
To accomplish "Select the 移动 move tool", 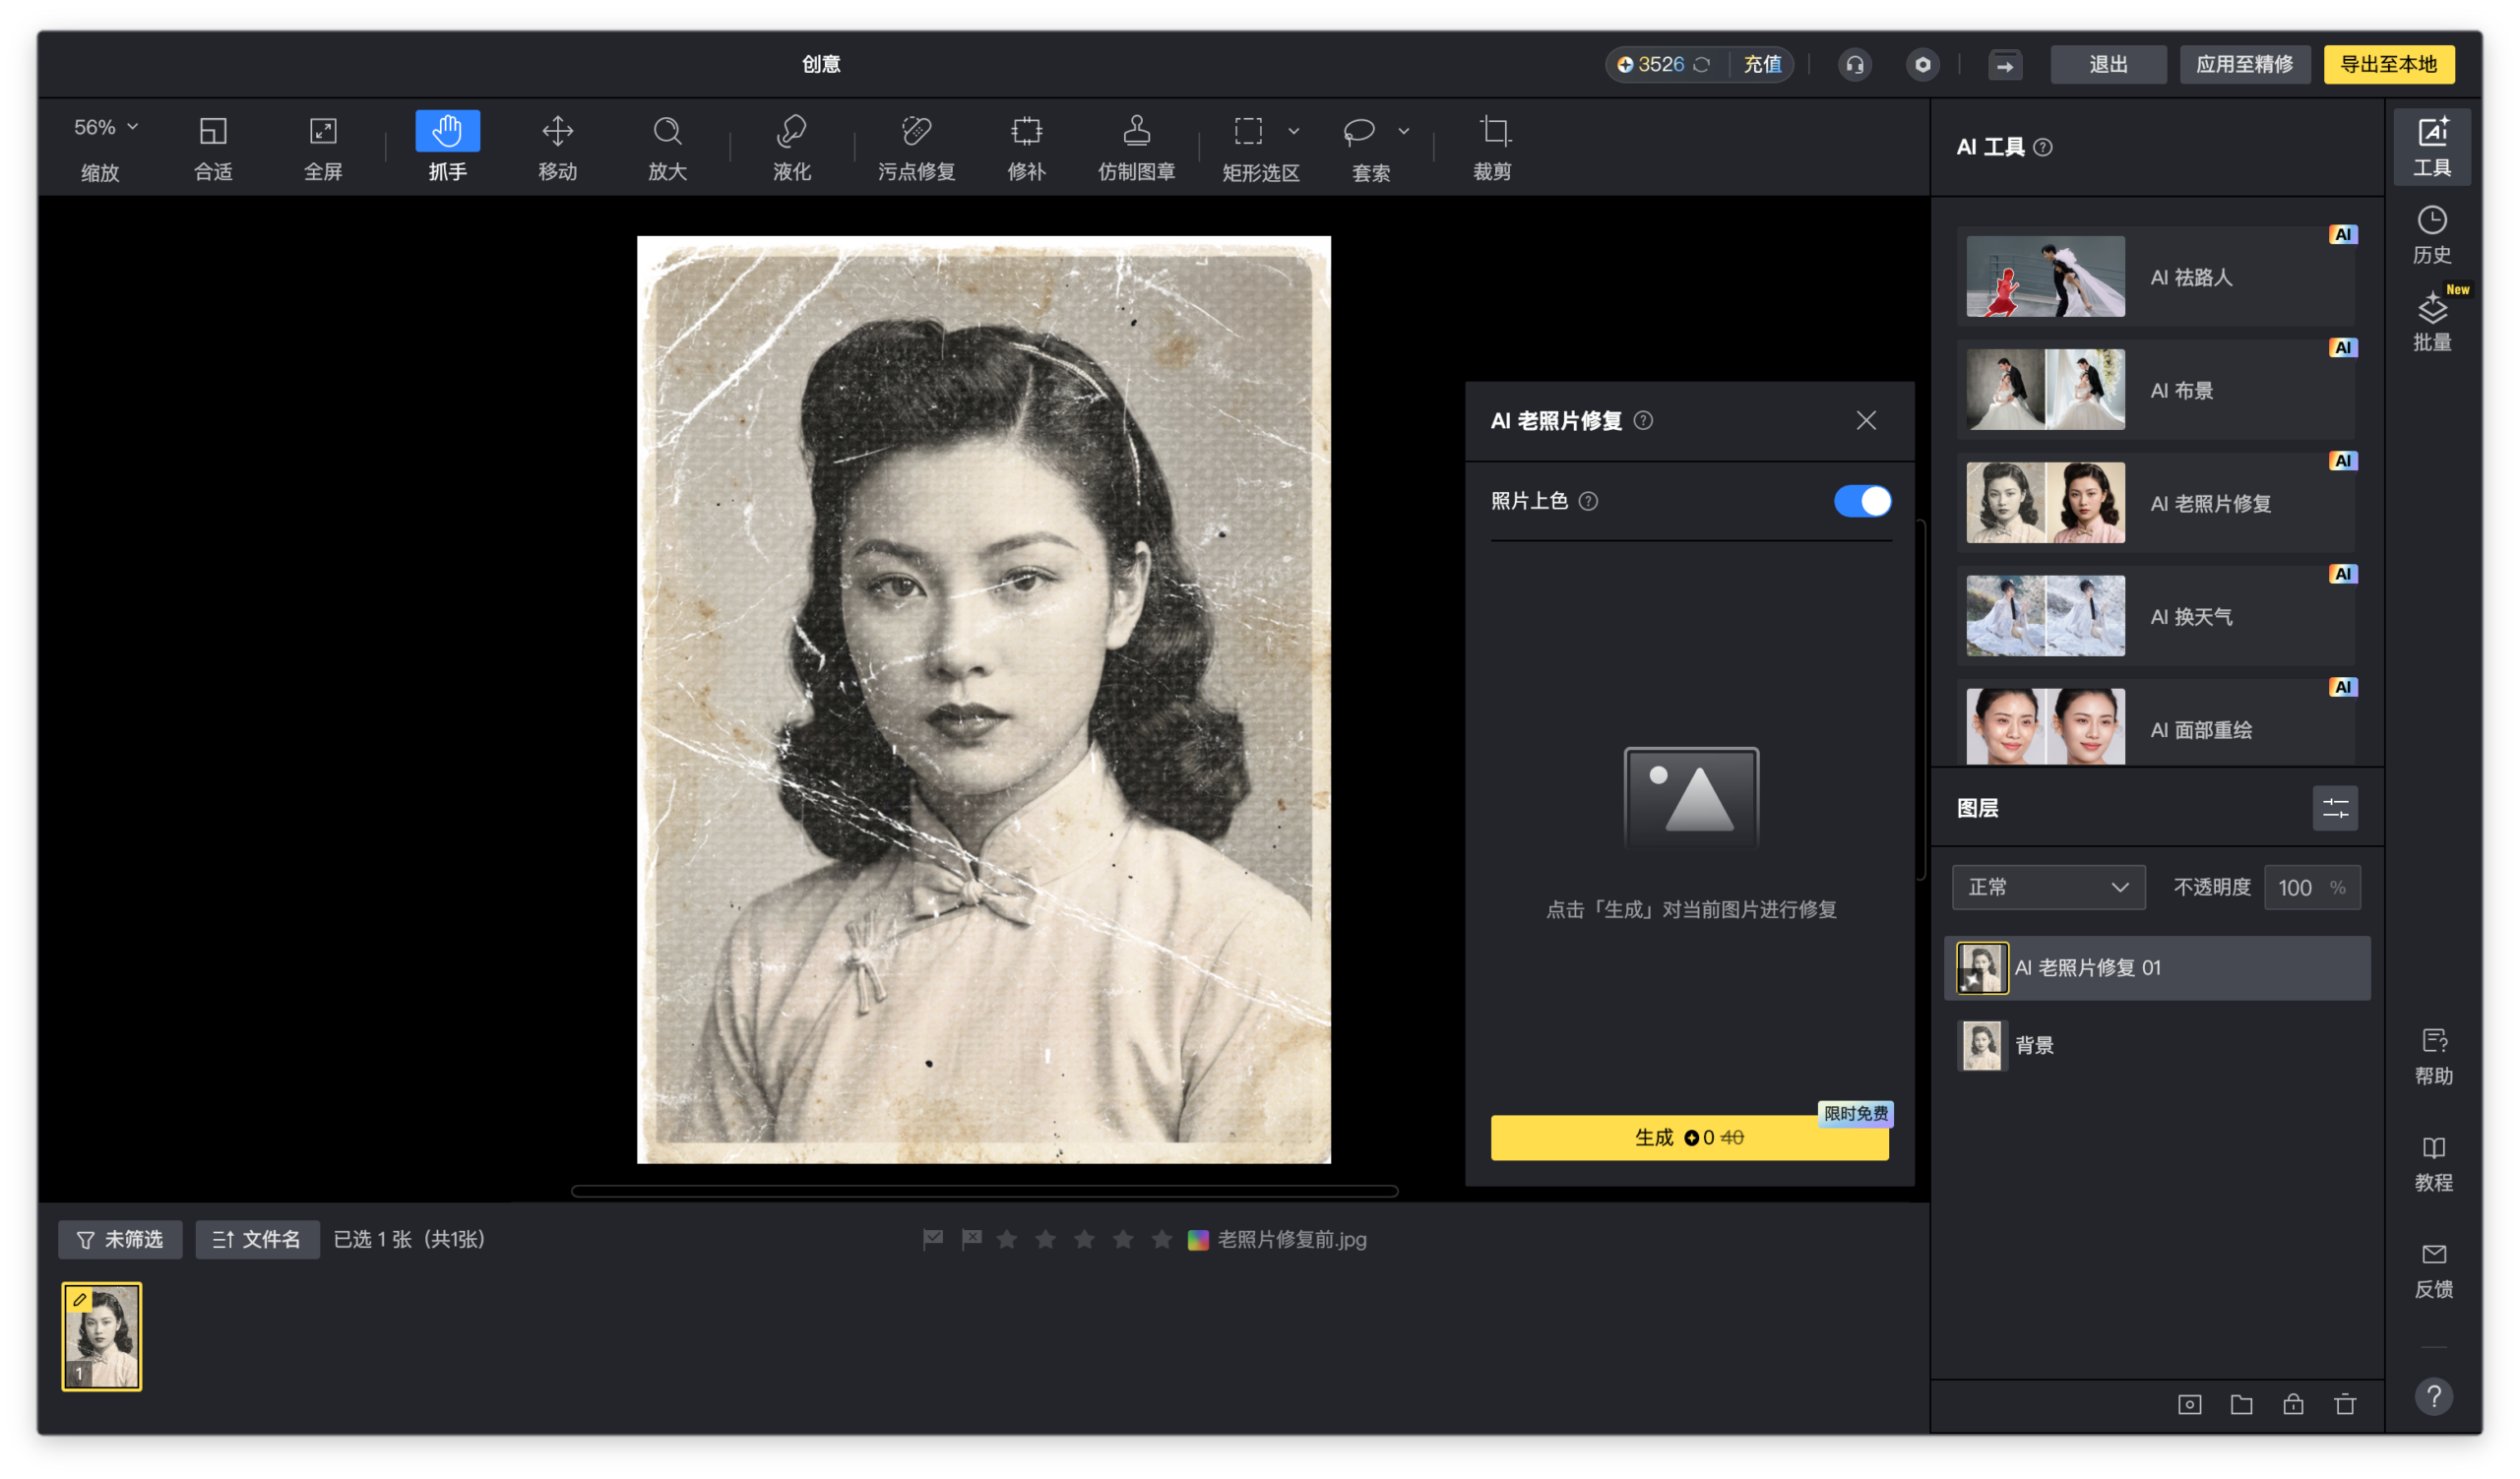I will pyautogui.click(x=557, y=146).
